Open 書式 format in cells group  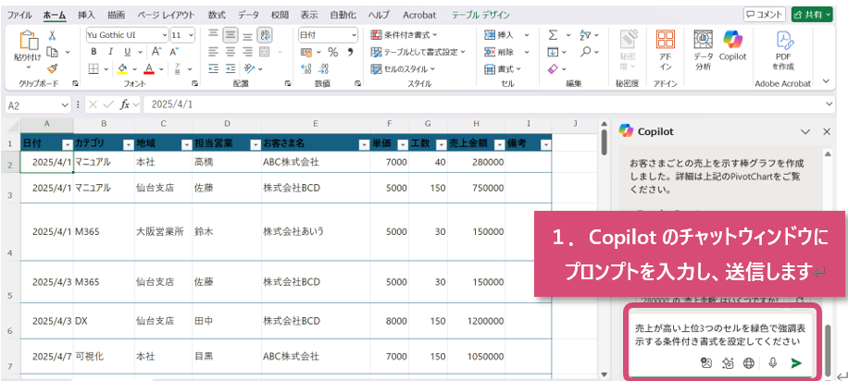[x=503, y=69]
